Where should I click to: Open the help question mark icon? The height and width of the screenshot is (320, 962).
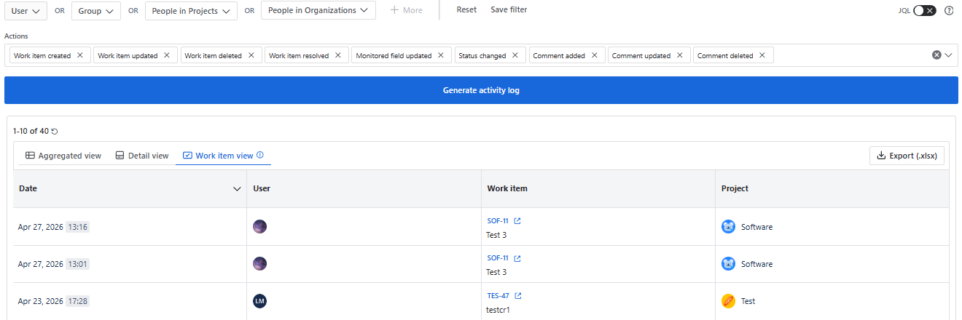949,11
